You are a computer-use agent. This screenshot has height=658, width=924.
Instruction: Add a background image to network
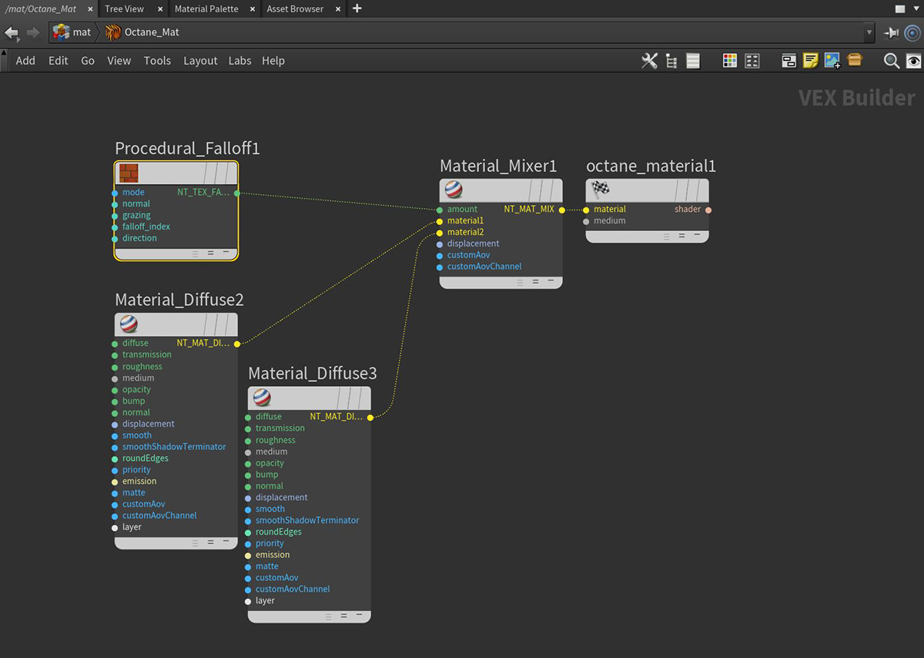tap(832, 61)
